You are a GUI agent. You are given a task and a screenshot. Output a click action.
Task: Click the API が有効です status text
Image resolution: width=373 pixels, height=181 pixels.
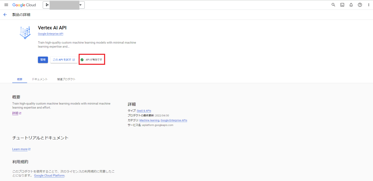(94, 60)
